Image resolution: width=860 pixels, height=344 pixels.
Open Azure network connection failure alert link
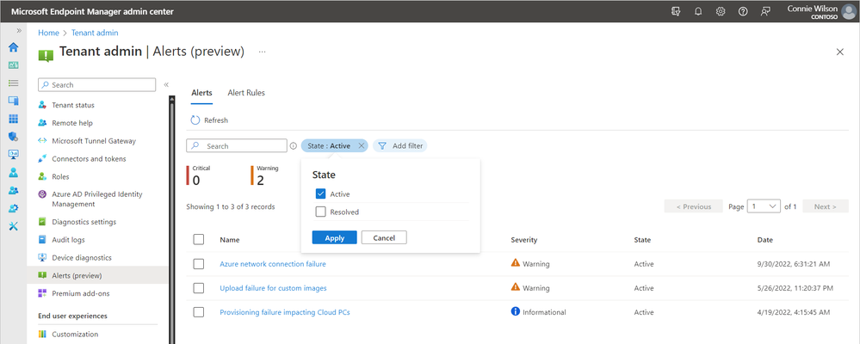click(x=273, y=264)
